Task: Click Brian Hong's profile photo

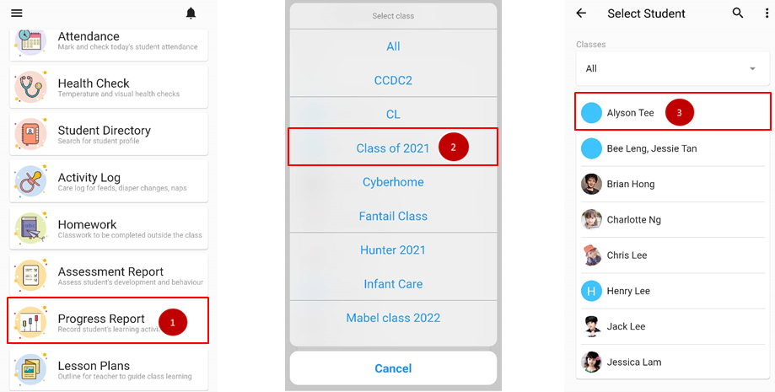Action: click(591, 184)
